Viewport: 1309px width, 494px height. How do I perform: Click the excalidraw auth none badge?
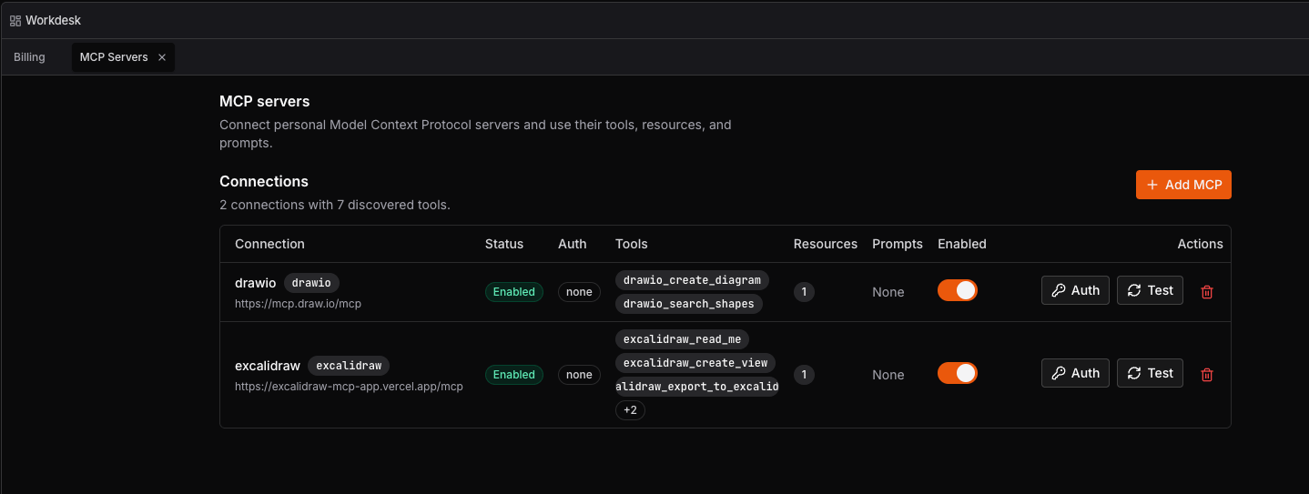point(579,375)
